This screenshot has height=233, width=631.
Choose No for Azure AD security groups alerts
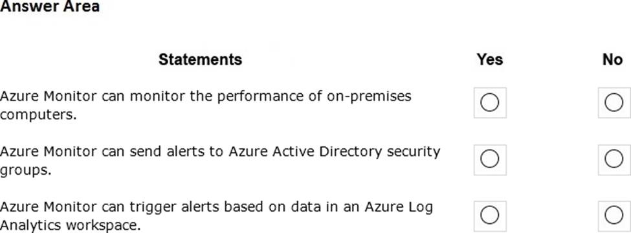pos(614,159)
